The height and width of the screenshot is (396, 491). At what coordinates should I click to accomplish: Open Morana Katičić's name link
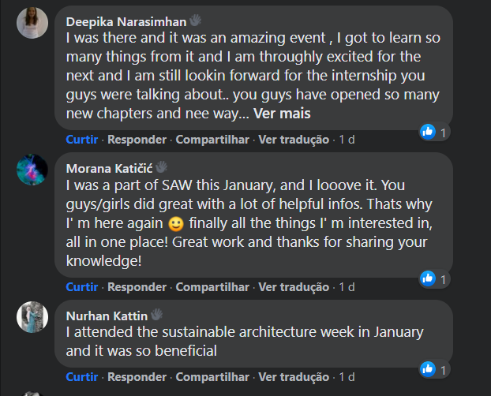click(x=109, y=167)
